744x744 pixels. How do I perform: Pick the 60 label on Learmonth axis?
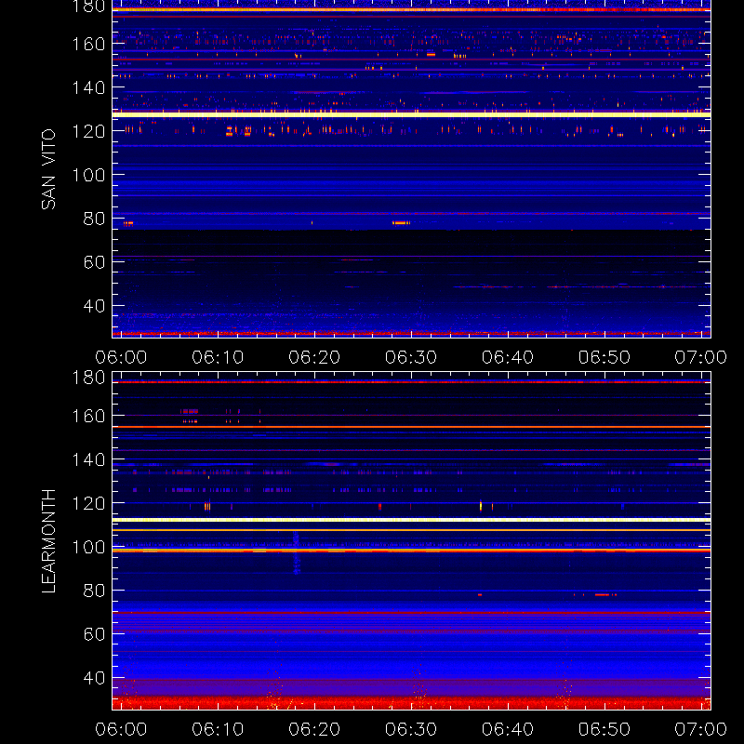pyautogui.click(x=94, y=634)
